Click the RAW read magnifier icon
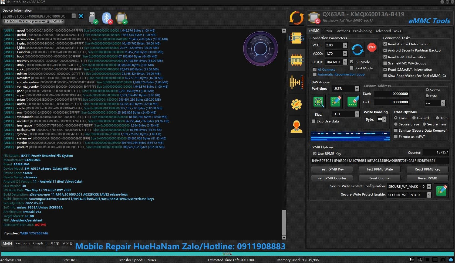 [319, 101]
